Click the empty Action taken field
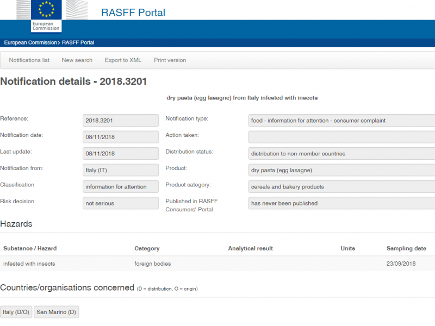Image resolution: width=435 pixels, height=326 pixels. (341, 137)
